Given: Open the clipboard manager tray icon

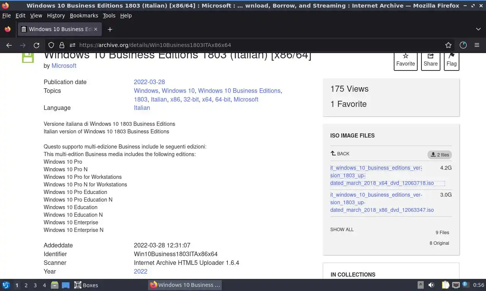Looking at the screenshot, I should 446,285.
